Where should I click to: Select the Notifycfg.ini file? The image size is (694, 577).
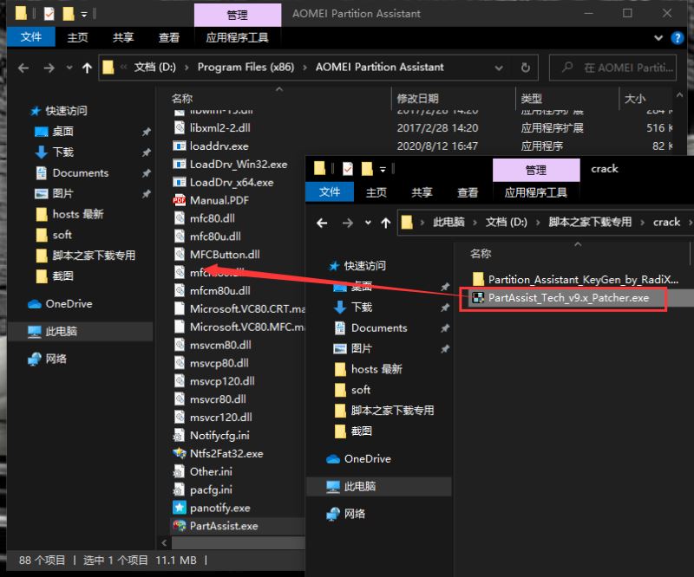click(219, 435)
